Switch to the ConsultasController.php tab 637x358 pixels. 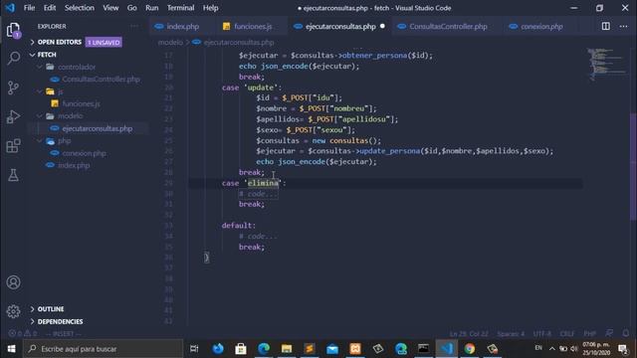448,27
